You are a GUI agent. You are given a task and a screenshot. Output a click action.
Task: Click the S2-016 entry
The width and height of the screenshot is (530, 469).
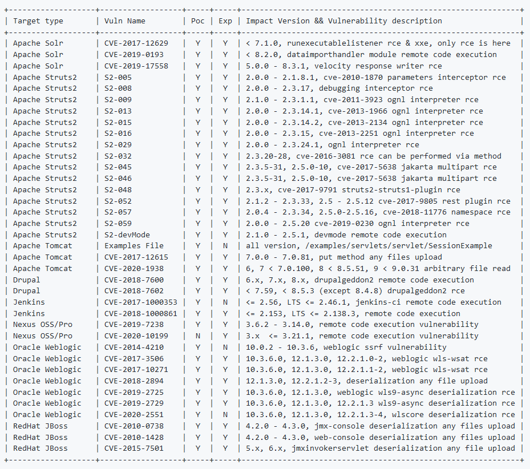pyautogui.click(x=118, y=134)
